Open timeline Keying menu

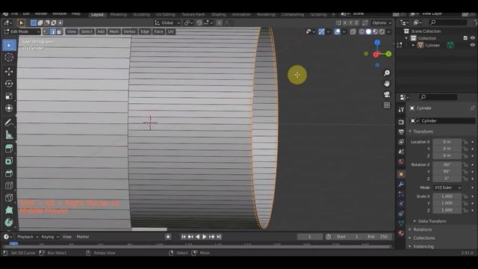pyautogui.click(x=49, y=237)
